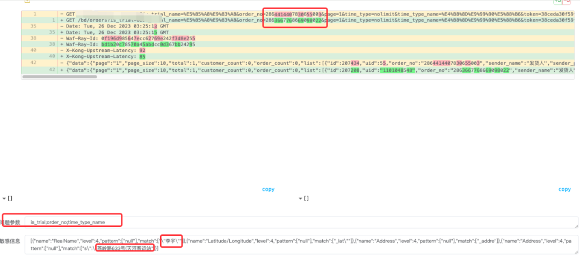The height and width of the screenshot is (259, 580).
Task: Click new line number 42
Action: (52, 70)
